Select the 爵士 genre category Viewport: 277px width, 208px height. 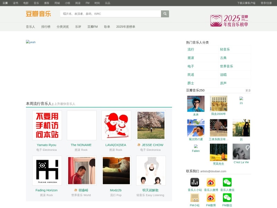coord(191,83)
